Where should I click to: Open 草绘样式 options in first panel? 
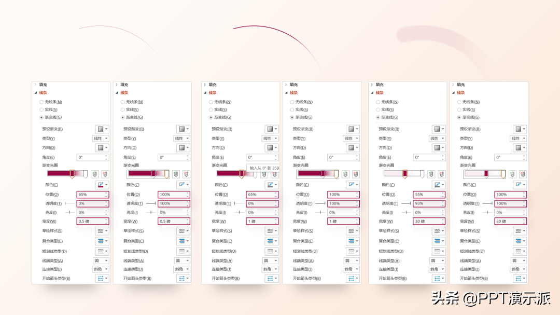pos(102,231)
